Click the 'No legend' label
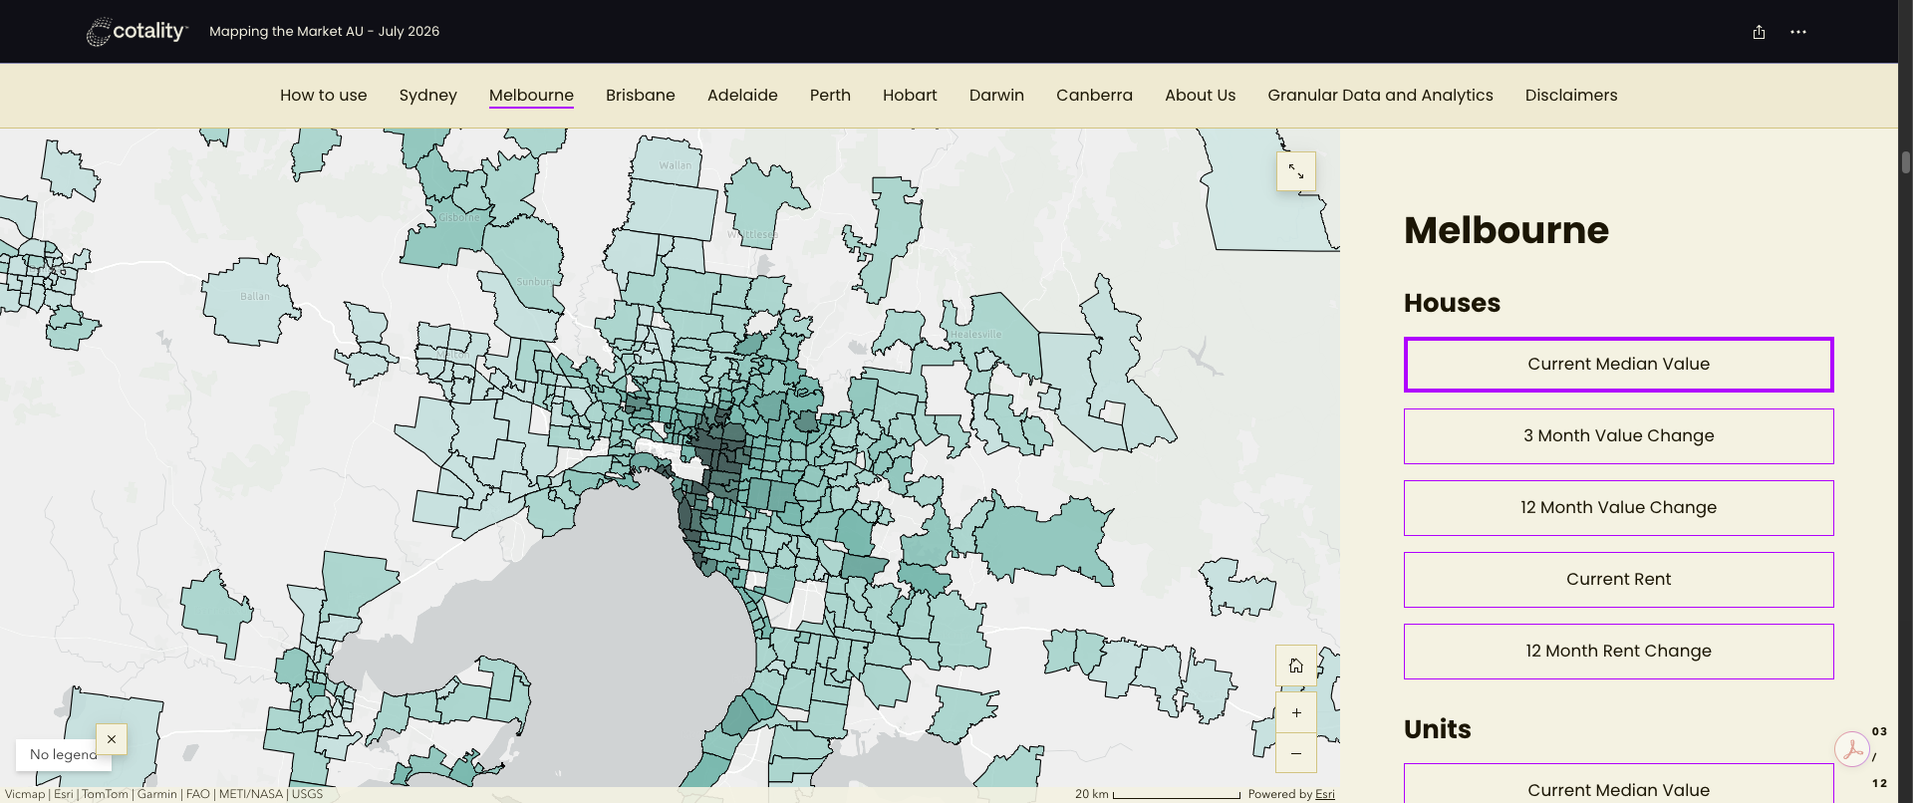 [x=64, y=755]
